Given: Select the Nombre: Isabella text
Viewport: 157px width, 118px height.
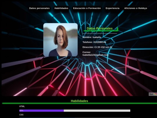Looking at the screenshot, I should [x=92, y=37].
